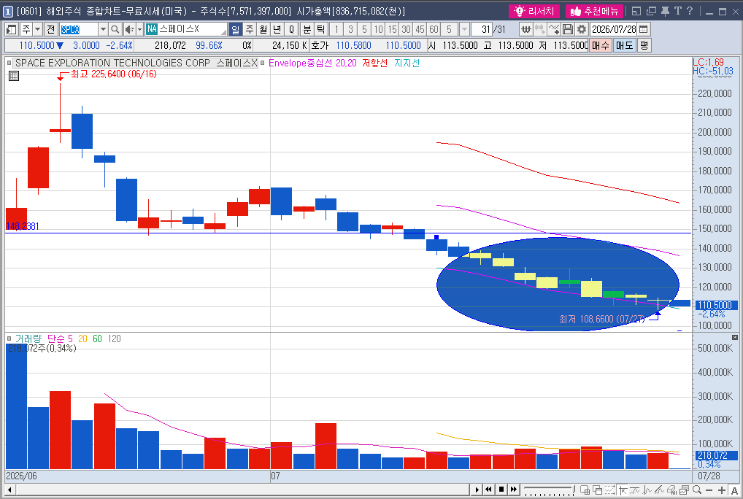Select weekly (주) chart period button

(250, 29)
